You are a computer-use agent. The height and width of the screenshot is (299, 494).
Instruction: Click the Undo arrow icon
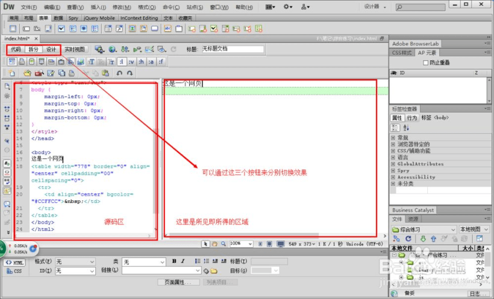click(119, 73)
